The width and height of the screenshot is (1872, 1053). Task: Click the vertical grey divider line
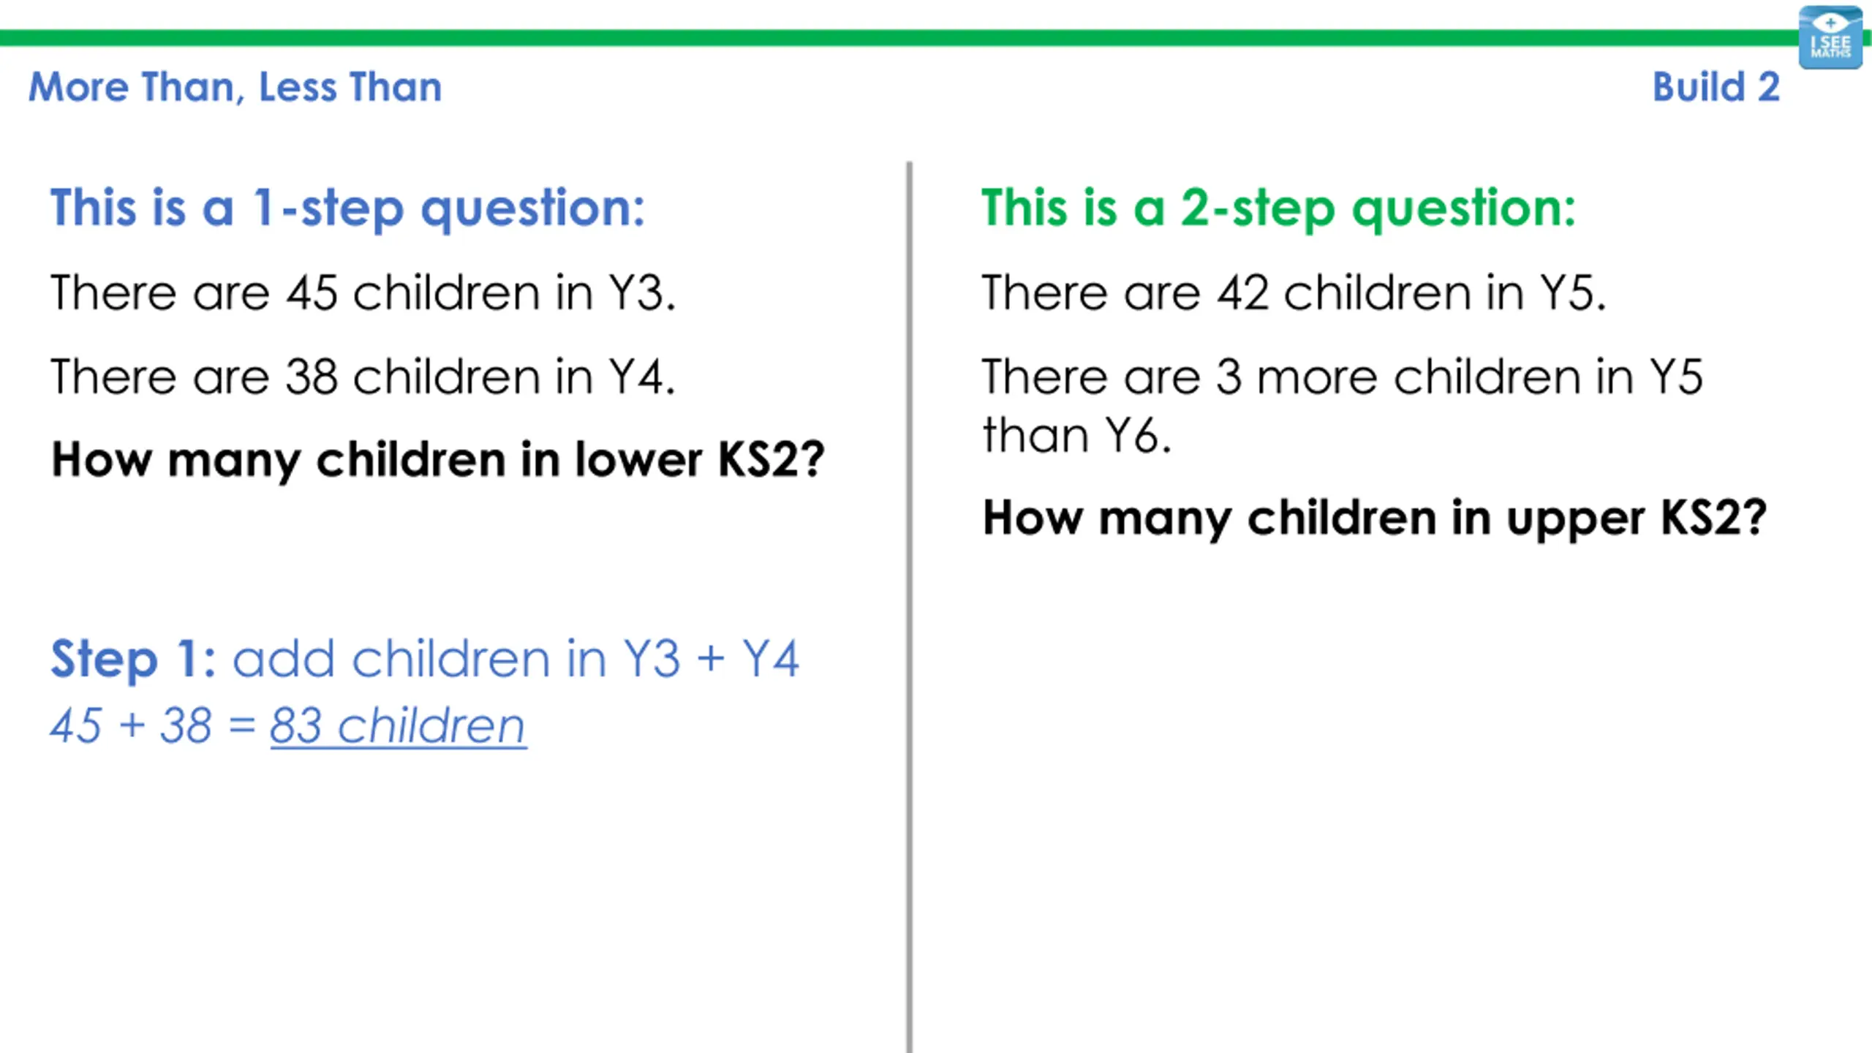click(909, 607)
